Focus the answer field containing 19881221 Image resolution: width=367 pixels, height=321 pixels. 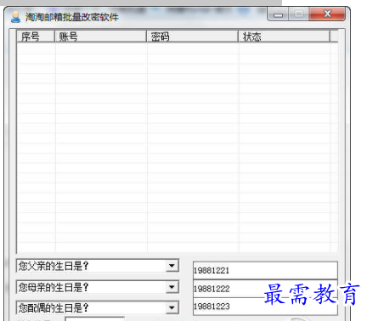265,270
